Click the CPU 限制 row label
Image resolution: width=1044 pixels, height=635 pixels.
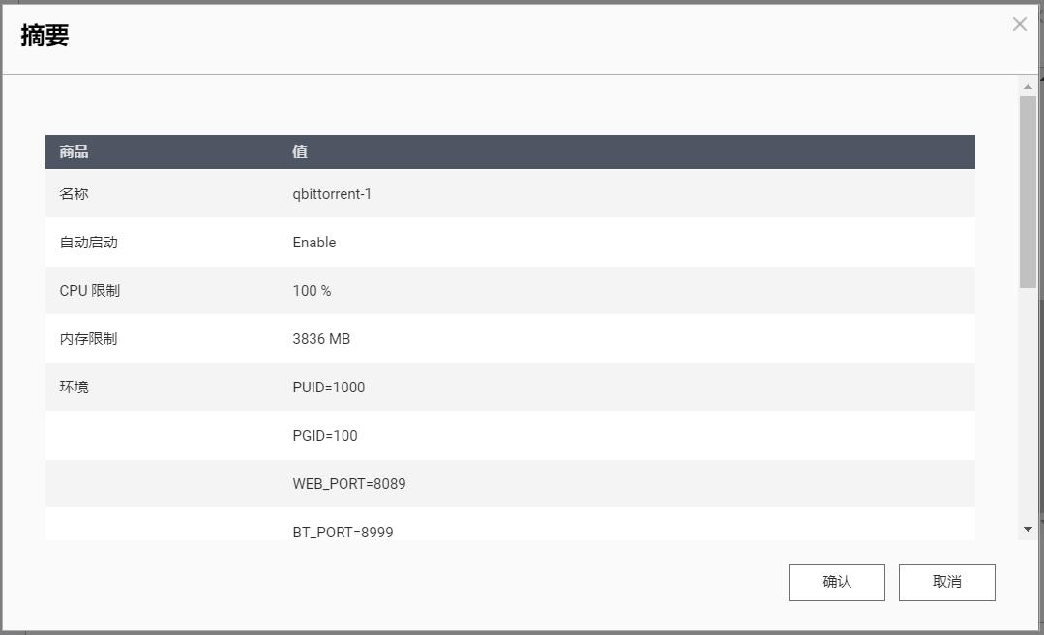[x=90, y=291]
